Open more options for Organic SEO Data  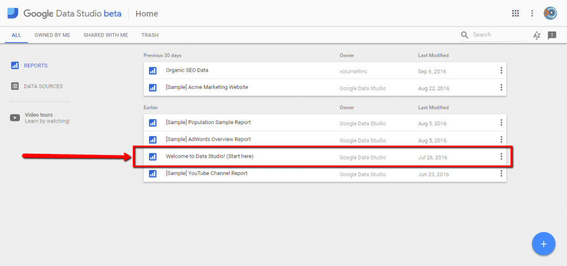501,71
